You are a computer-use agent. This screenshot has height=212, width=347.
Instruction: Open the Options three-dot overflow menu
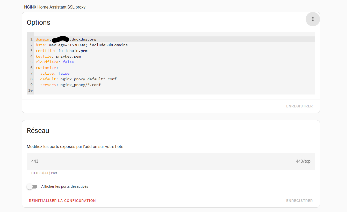click(313, 19)
